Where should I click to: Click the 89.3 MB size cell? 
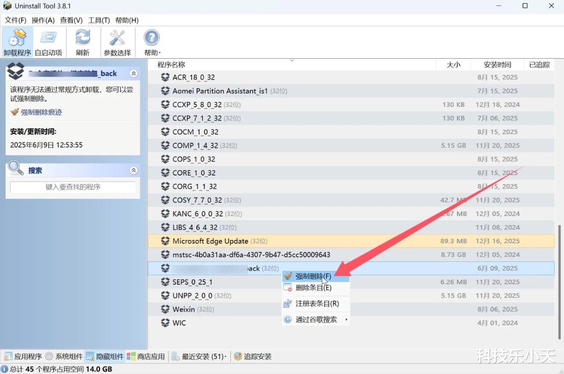point(453,241)
